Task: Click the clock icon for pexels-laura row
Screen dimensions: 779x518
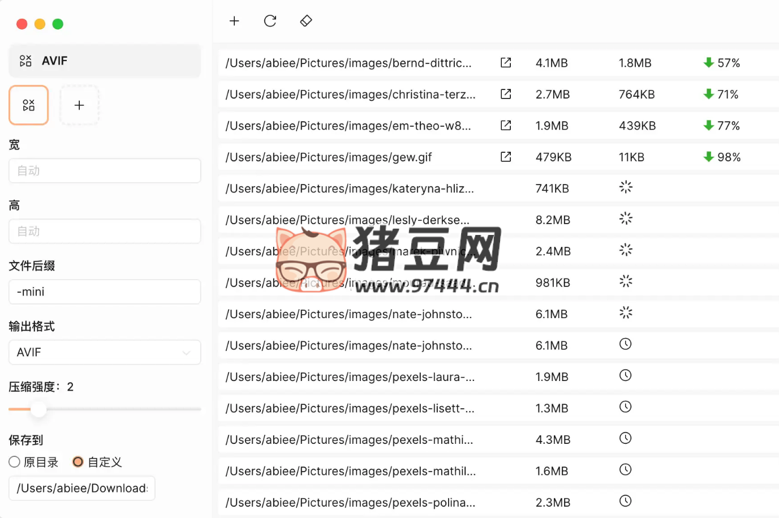Action: click(x=625, y=375)
